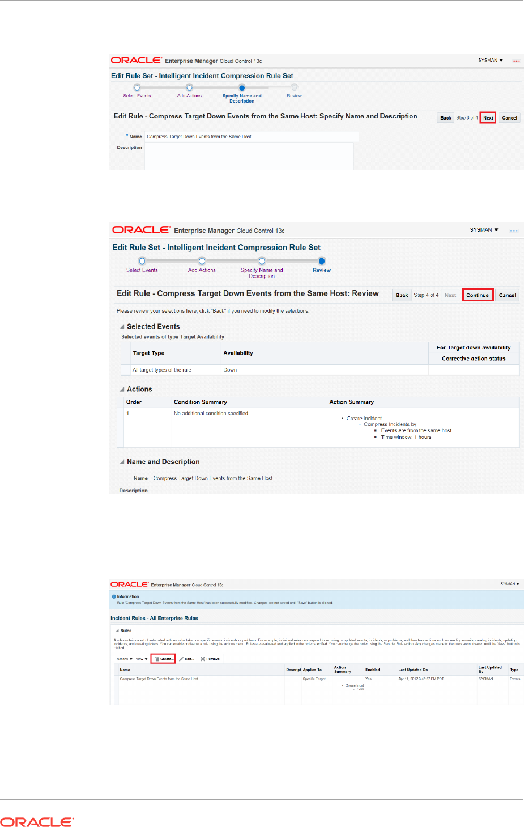Click the X Remove button in the rules toolbar
Image resolution: width=524 pixels, height=827 pixels.
pos(210,659)
